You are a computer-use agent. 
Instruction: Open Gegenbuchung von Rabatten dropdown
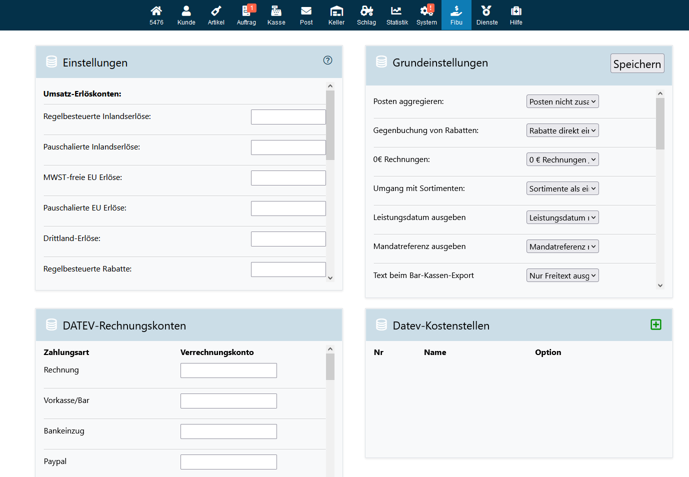coord(562,130)
